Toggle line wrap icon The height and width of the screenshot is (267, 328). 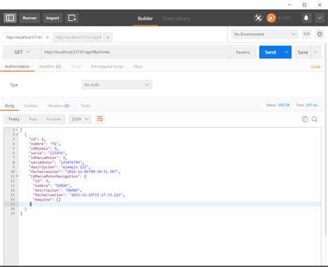pyautogui.click(x=100, y=119)
